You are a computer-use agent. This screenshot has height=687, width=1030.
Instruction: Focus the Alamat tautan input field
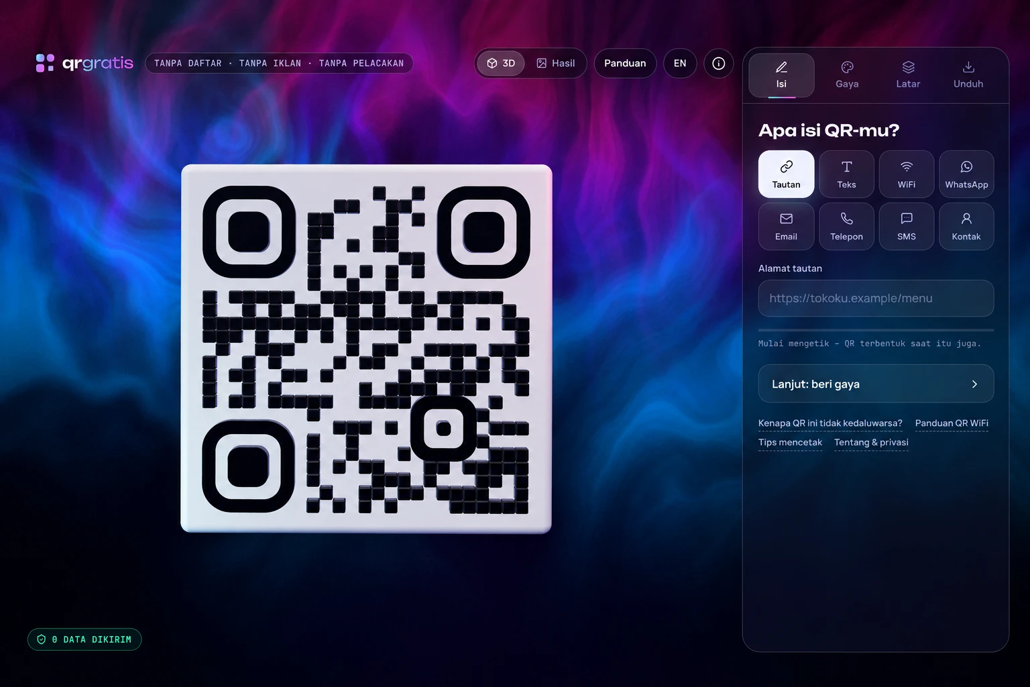pyautogui.click(x=876, y=298)
